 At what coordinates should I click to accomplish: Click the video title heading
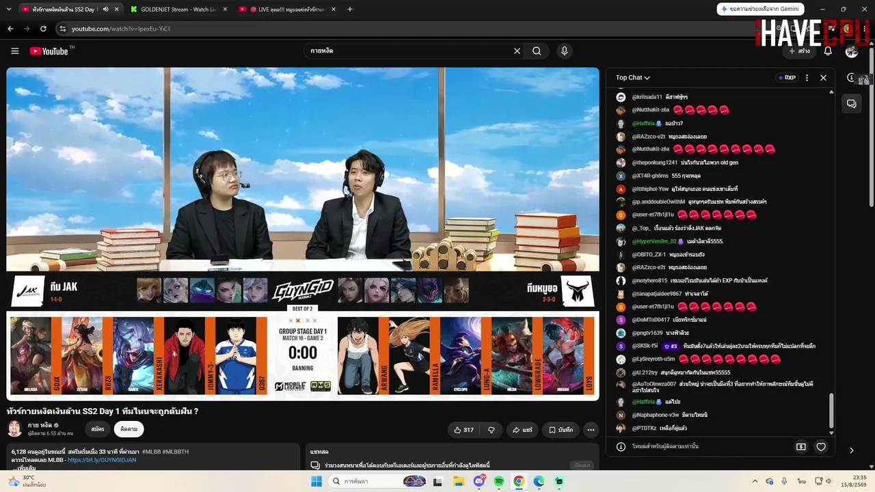coord(103,411)
